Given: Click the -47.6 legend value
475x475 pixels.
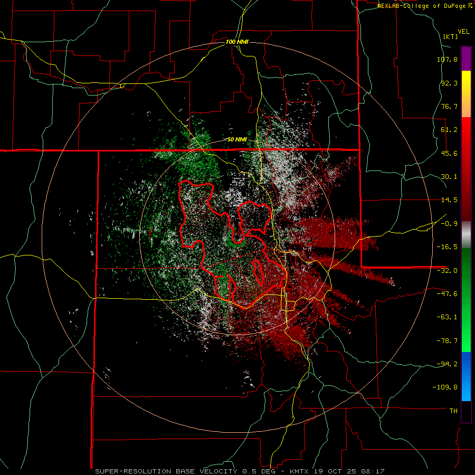Looking at the screenshot, I should tap(447, 294).
